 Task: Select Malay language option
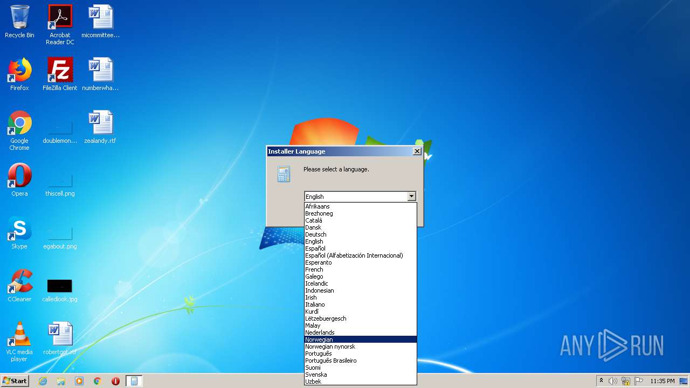pyautogui.click(x=361, y=325)
